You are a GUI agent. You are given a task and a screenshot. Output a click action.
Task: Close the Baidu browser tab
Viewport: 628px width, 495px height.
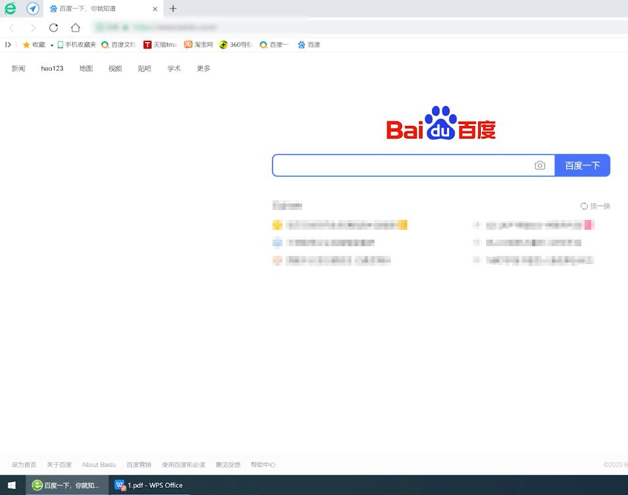tap(155, 9)
